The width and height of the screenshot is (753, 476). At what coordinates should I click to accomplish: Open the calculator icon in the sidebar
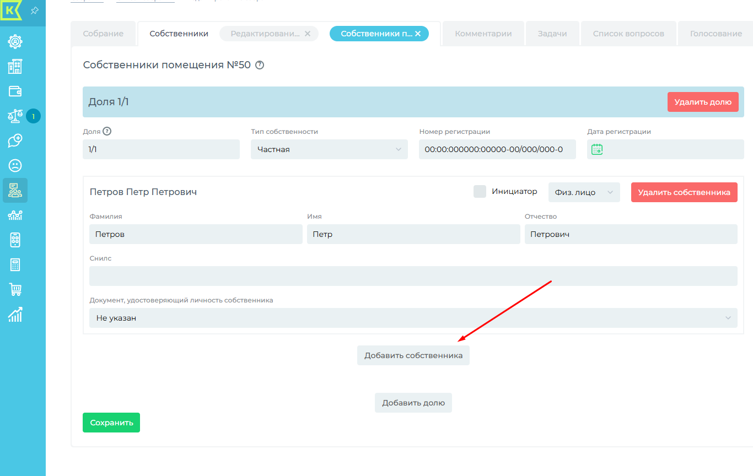coord(15,264)
